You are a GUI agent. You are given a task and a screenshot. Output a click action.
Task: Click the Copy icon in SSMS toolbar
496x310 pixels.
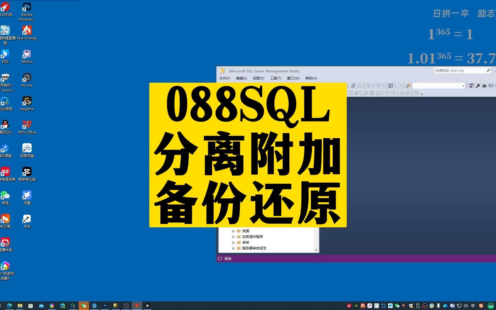click(353, 86)
